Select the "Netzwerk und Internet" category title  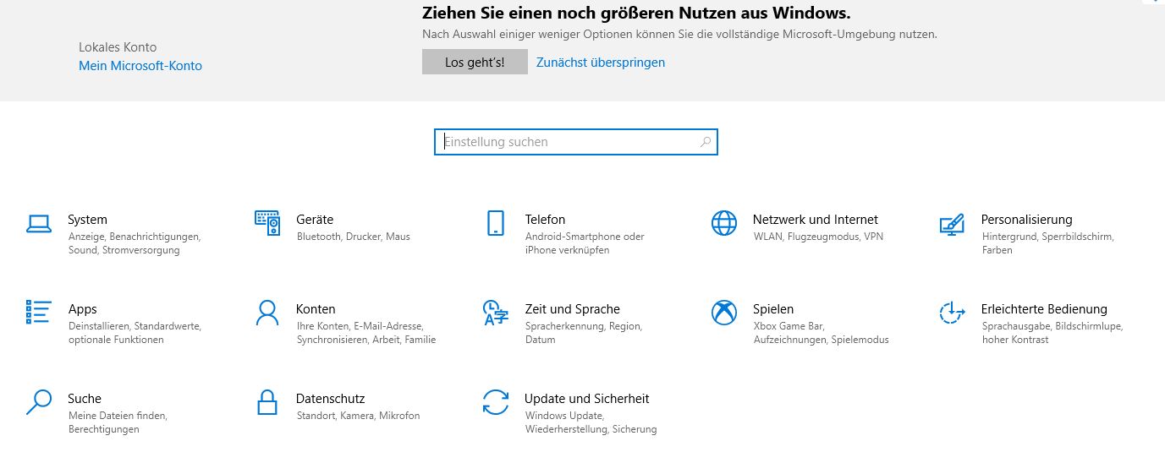(815, 220)
